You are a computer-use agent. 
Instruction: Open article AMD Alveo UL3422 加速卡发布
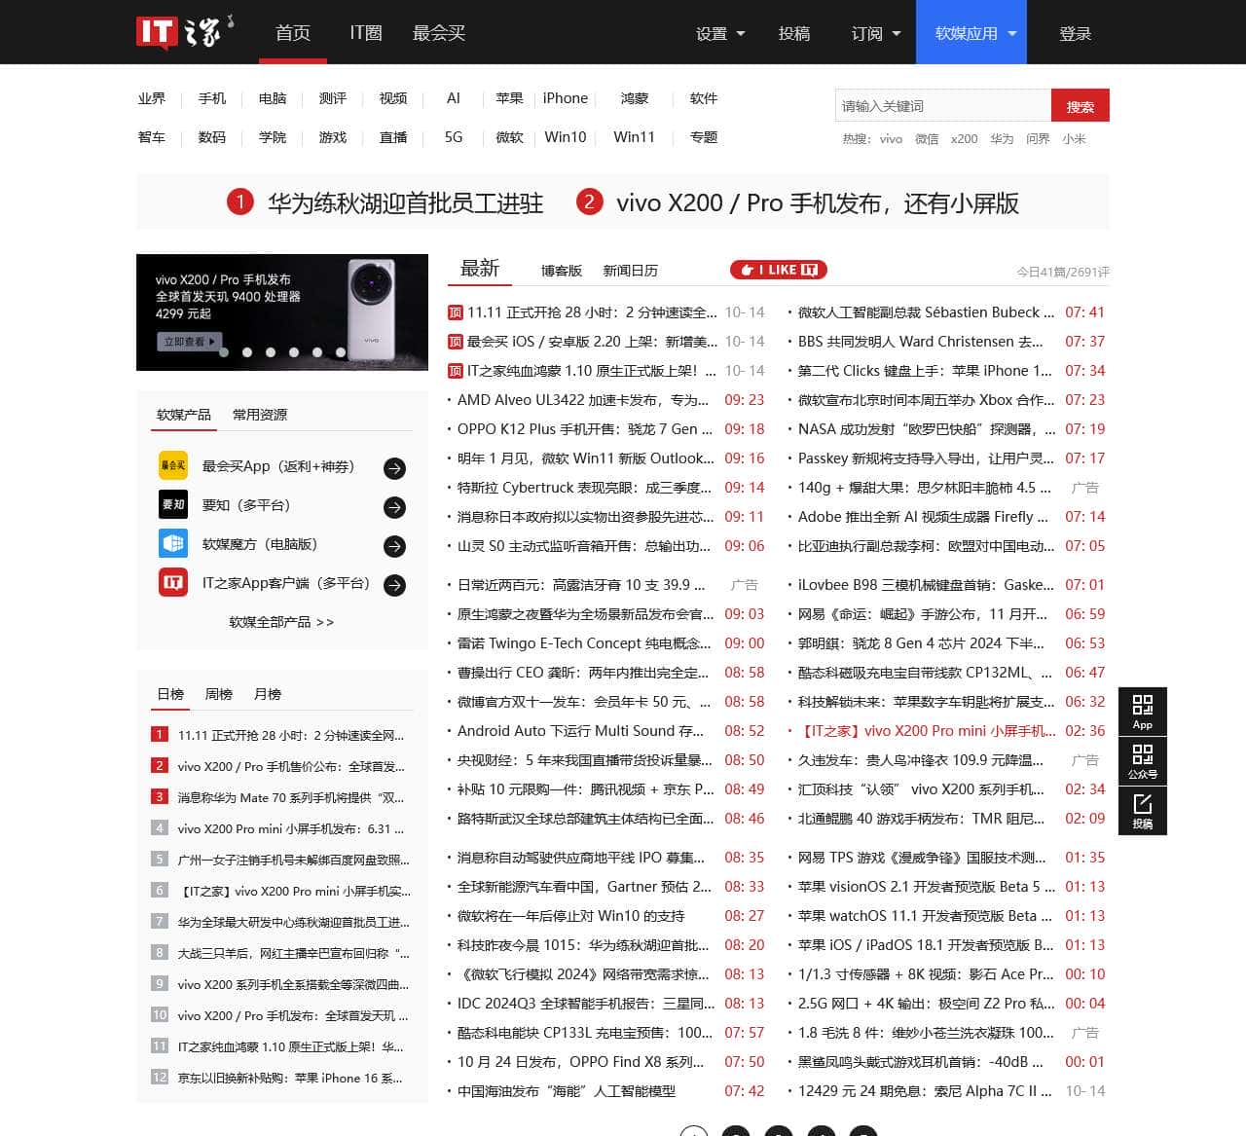tap(584, 400)
